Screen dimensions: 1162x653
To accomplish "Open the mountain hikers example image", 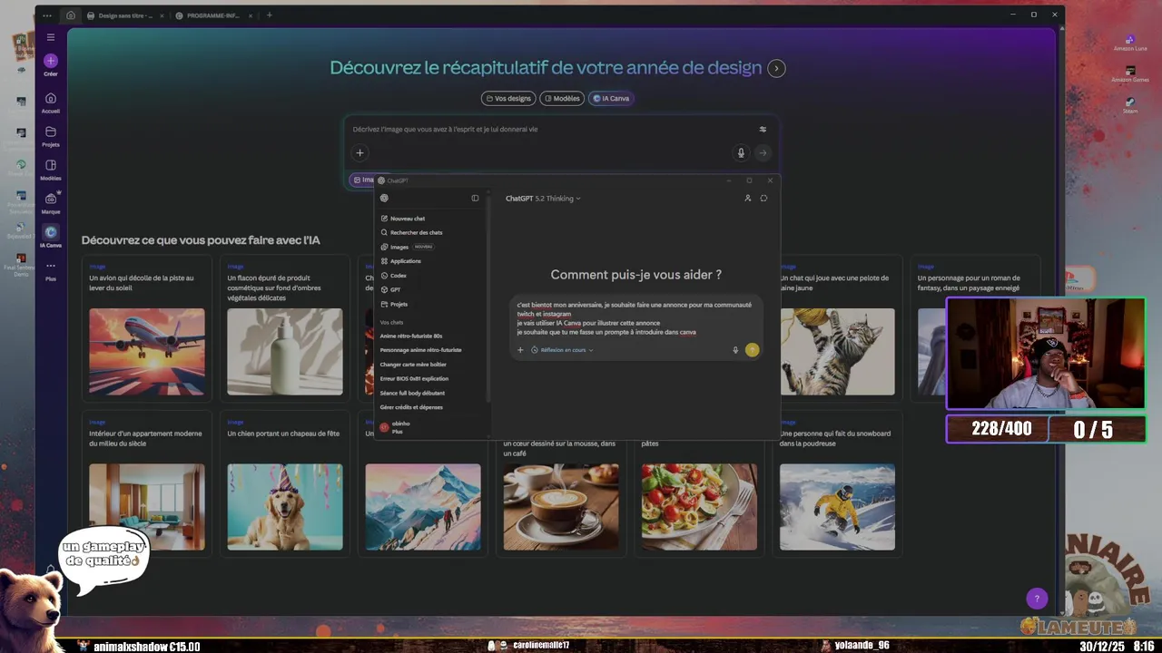I will pos(423,507).
